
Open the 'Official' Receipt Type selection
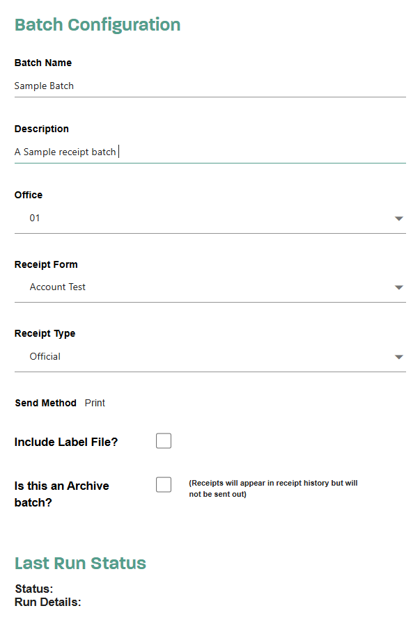click(x=210, y=357)
